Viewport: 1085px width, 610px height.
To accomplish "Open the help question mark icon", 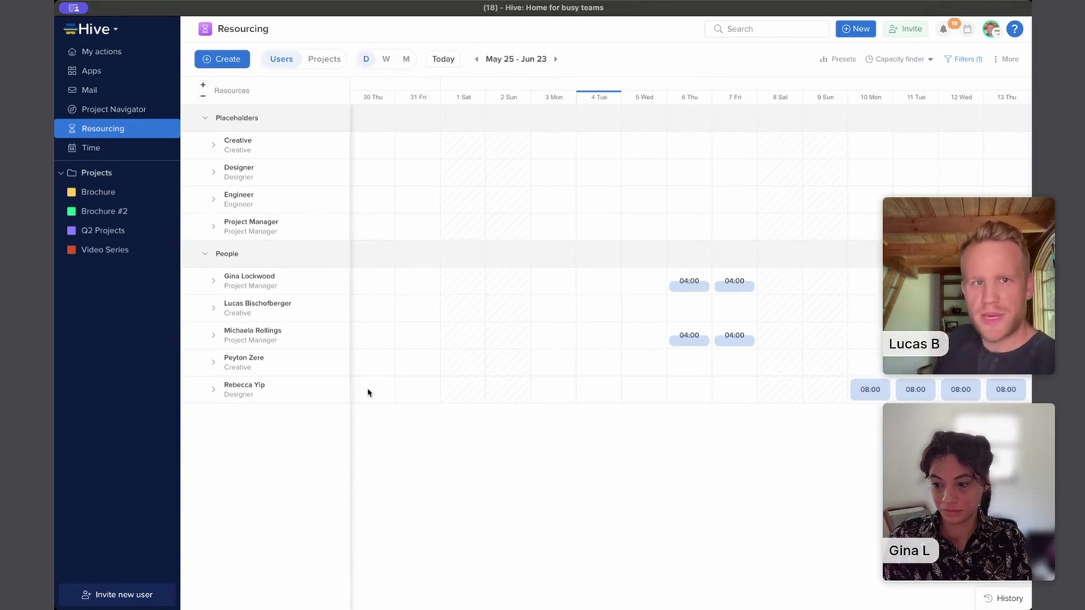I will coord(1014,29).
